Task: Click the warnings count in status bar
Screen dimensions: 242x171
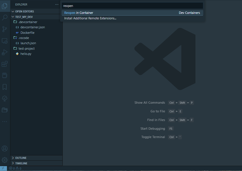Action: (19, 168)
